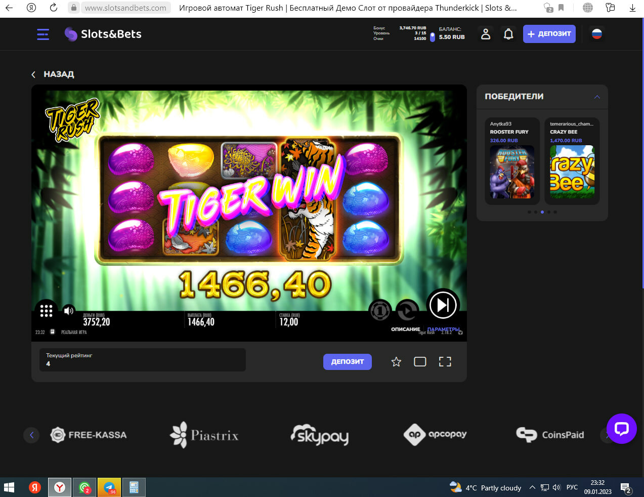Image resolution: width=644 pixels, height=497 pixels.
Task: Mute the slot game sound
Action: point(68,311)
